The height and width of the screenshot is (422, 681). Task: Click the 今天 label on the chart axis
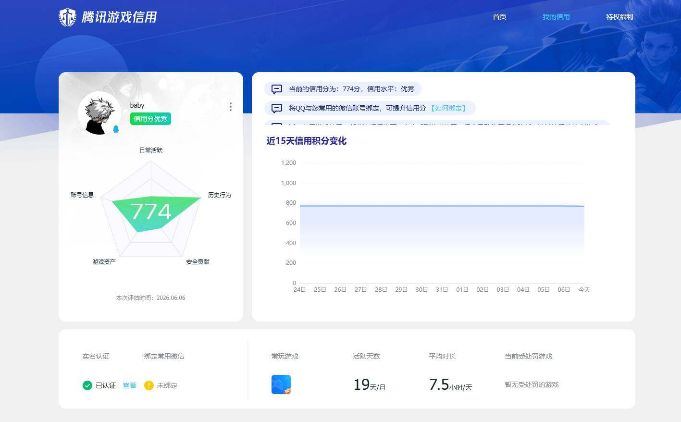point(584,289)
